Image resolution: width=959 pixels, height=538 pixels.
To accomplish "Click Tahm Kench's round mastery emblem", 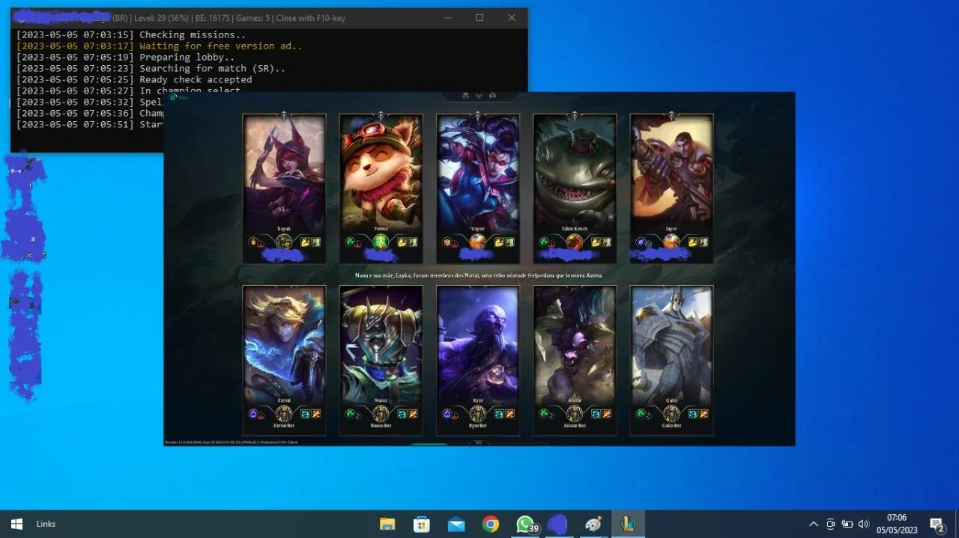I will [575, 242].
